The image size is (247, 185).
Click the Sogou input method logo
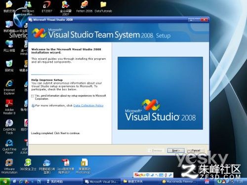tap(139, 175)
